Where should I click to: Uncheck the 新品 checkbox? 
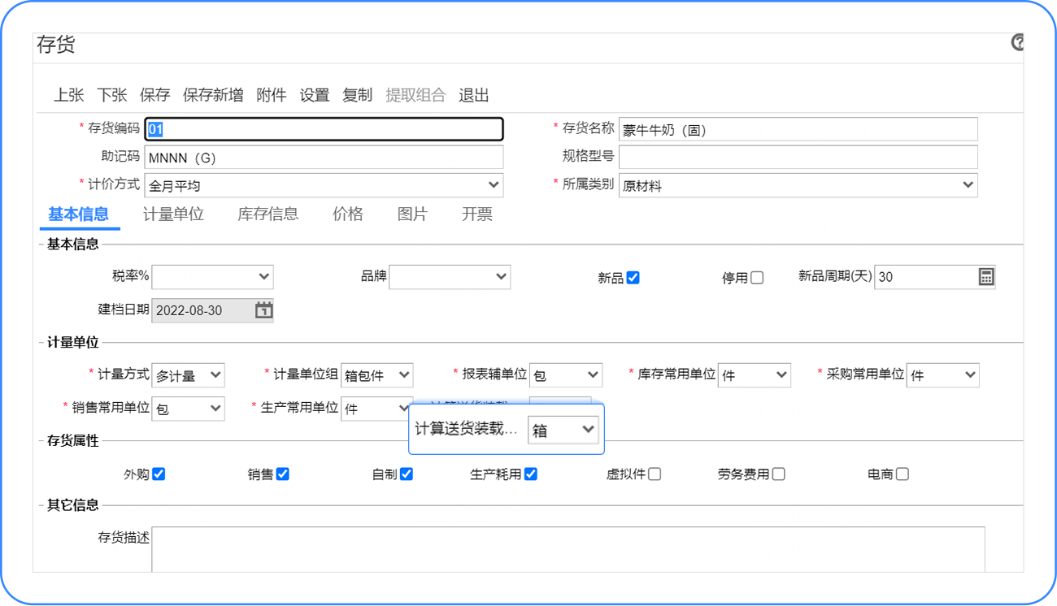(x=630, y=277)
